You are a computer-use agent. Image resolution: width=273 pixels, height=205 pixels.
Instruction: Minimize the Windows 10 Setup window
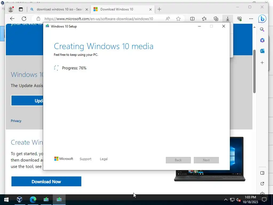pyautogui.click(x=199, y=26)
